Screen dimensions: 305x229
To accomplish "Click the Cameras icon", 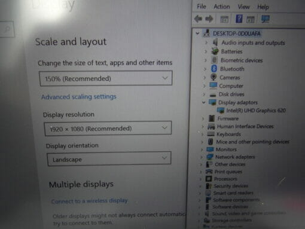I will (x=213, y=77).
